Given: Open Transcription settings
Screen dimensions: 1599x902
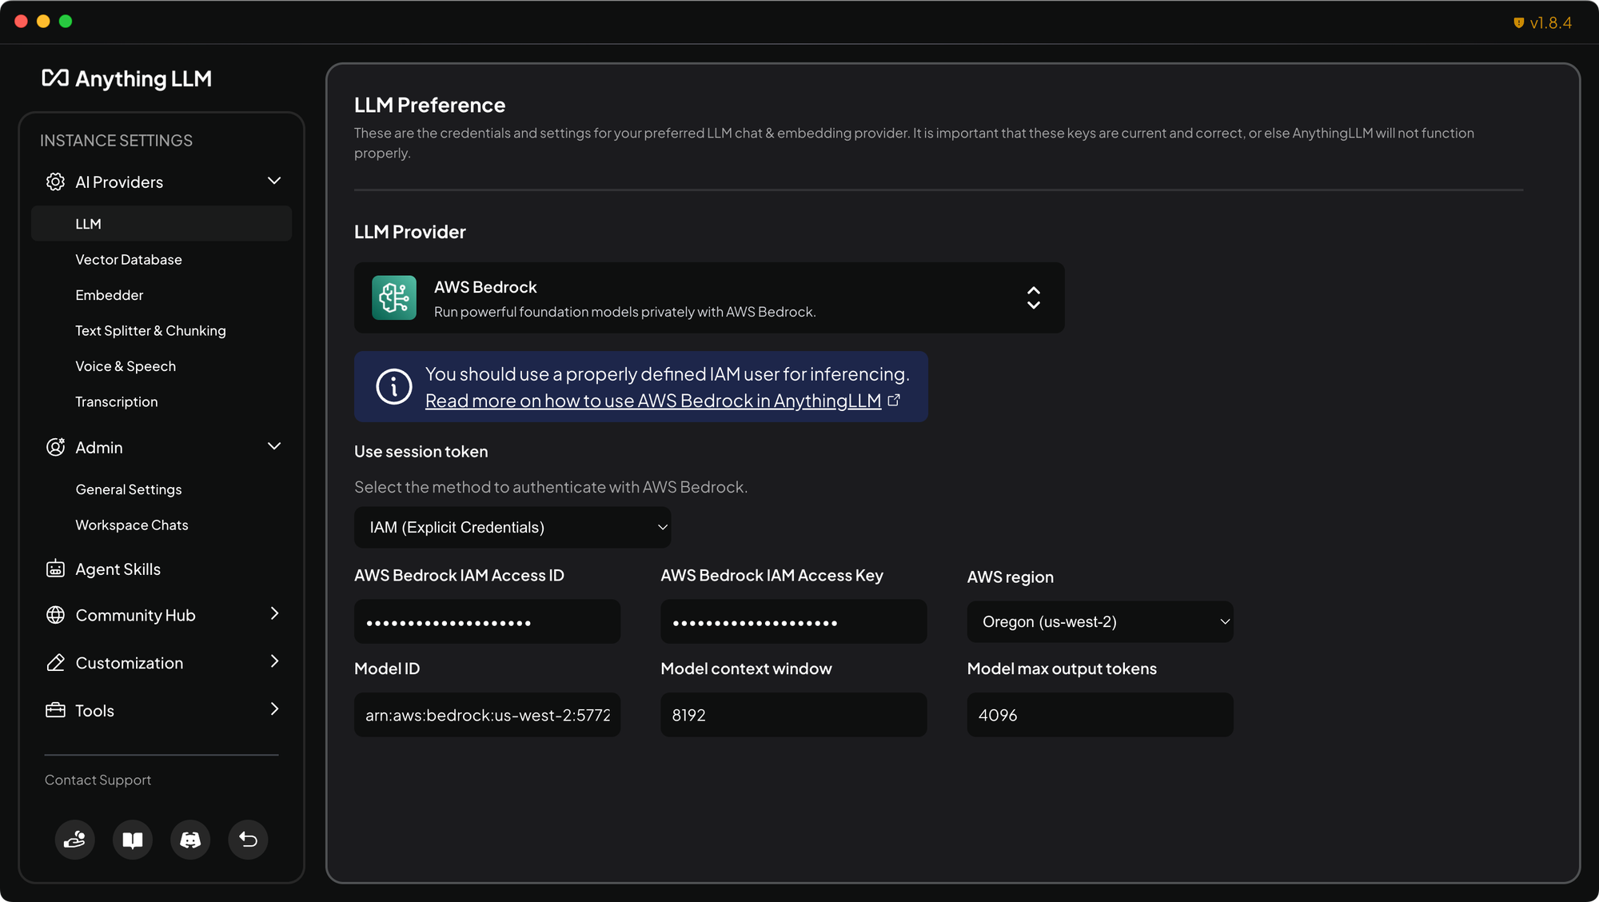Looking at the screenshot, I should tap(117, 401).
